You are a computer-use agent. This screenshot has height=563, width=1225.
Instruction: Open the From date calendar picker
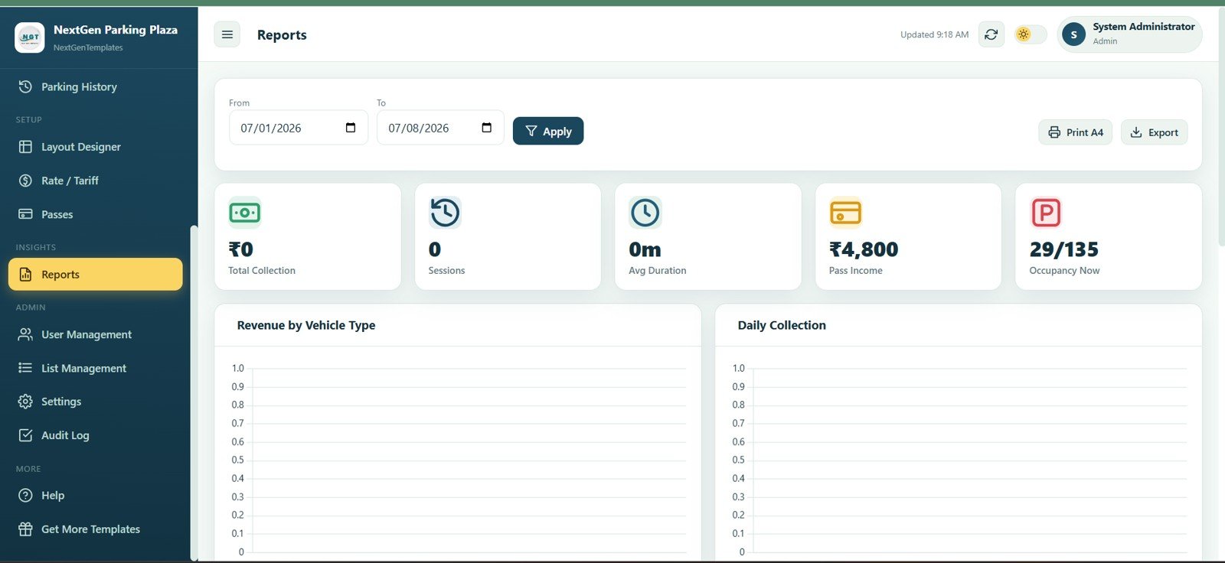[351, 128]
